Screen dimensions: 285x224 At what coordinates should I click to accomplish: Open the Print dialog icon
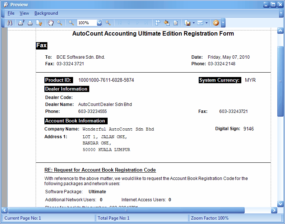point(21,23)
